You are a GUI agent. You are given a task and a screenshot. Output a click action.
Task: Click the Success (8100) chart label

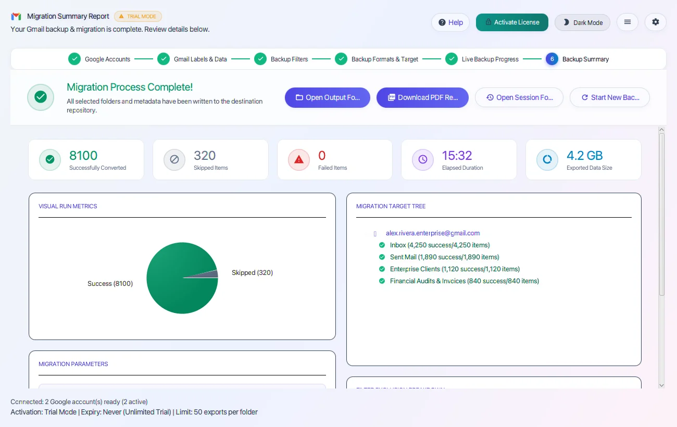(110, 284)
